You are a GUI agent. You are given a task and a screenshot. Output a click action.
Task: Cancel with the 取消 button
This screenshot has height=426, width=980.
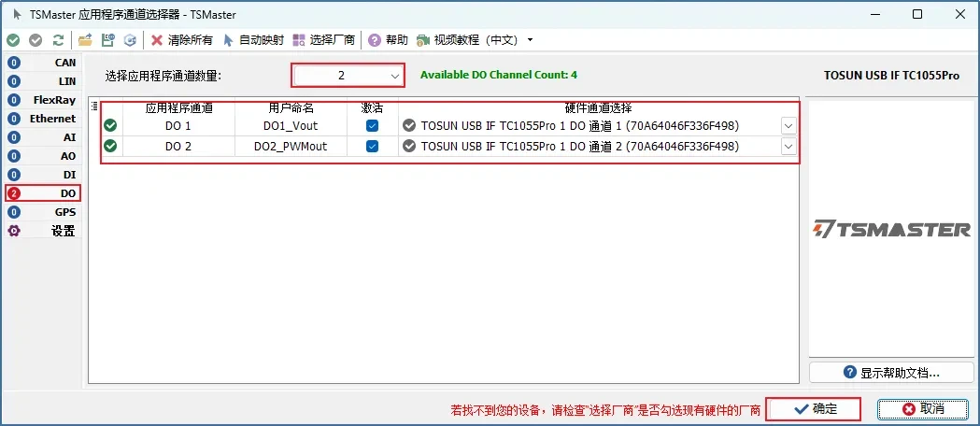click(x=923, y=409)
